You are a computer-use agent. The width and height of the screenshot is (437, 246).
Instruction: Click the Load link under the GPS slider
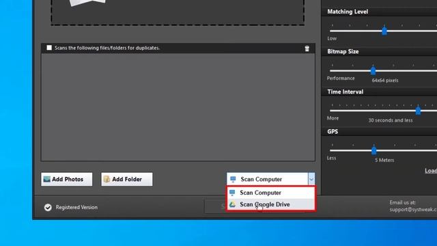431,171
